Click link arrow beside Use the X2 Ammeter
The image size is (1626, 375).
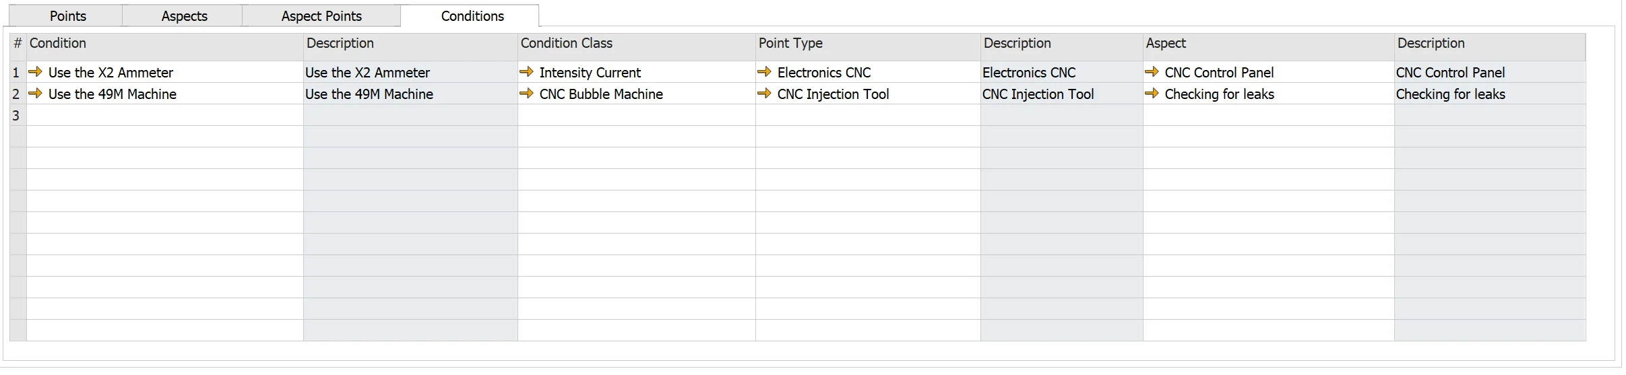[x=35, y=72]
